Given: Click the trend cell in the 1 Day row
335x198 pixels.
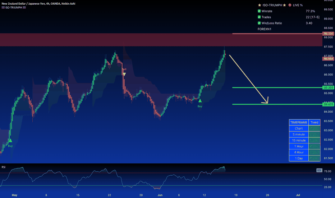Looking at the screenshot, I should tap(314, 158).
